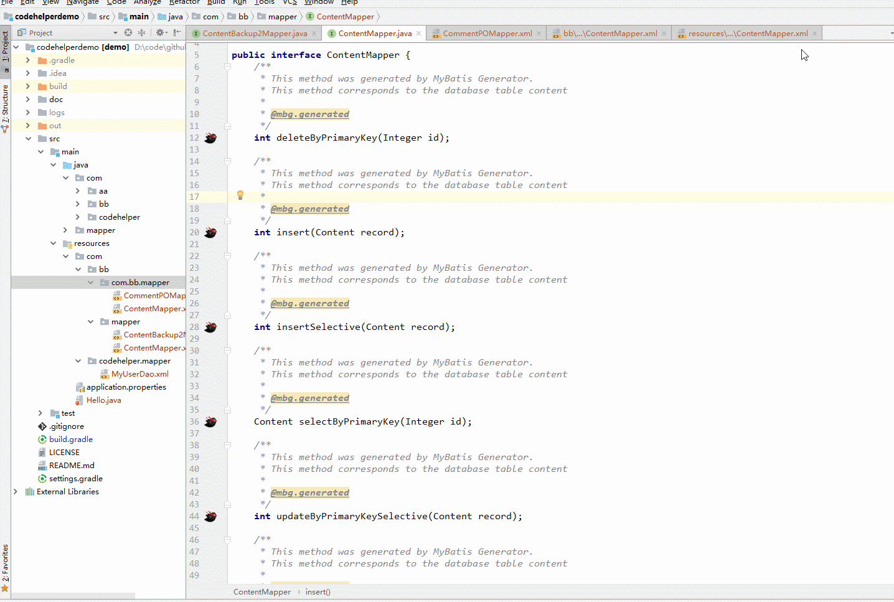The height and width of the screenshot is (602, 894).
Task: Close the CommentPOMapper.xml tab
Action: 539,34
